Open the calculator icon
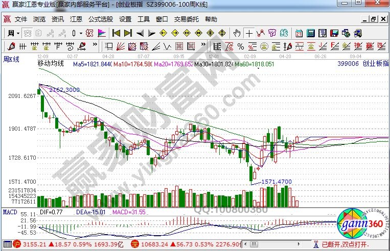390x251 pixels. point(310,33)
